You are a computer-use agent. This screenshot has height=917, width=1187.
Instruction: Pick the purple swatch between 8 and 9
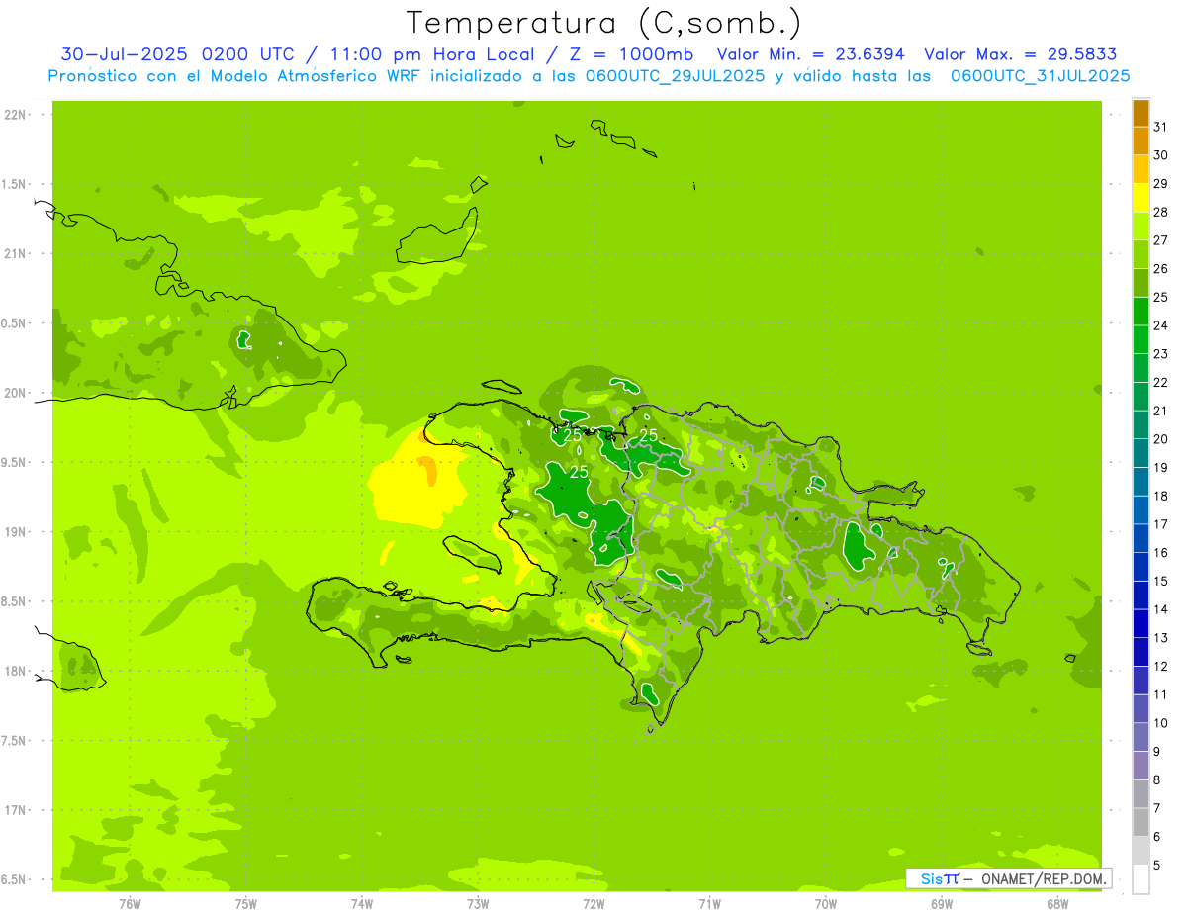tap(1141, 766)
